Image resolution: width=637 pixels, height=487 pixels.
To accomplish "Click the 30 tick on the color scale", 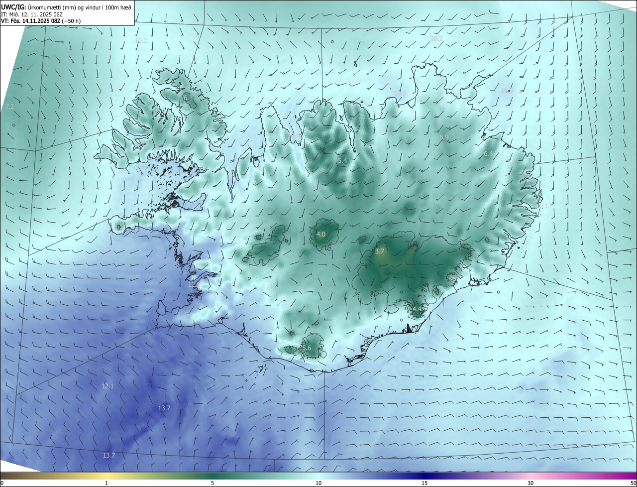I will (531, 483).
